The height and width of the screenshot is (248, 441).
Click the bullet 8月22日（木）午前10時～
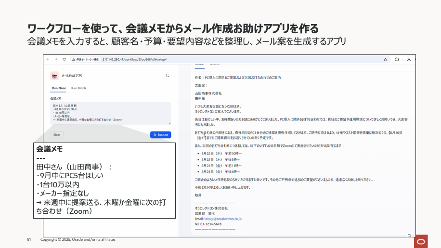221,154
